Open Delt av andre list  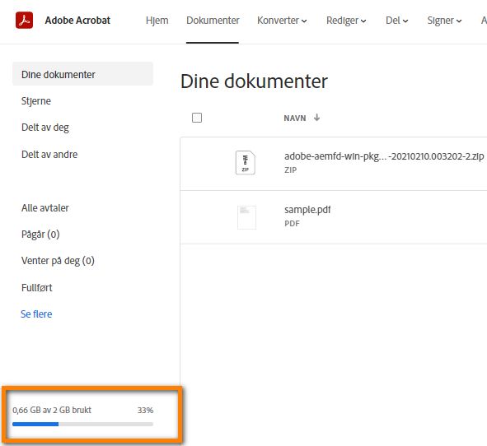point(49,154)
